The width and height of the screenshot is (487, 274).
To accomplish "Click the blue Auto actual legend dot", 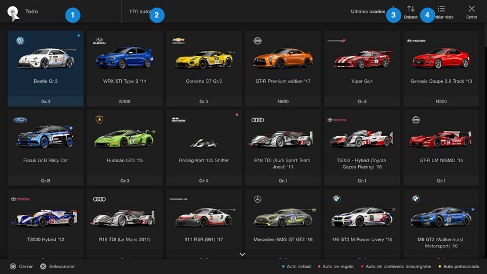I will click(x=284, y=266).
